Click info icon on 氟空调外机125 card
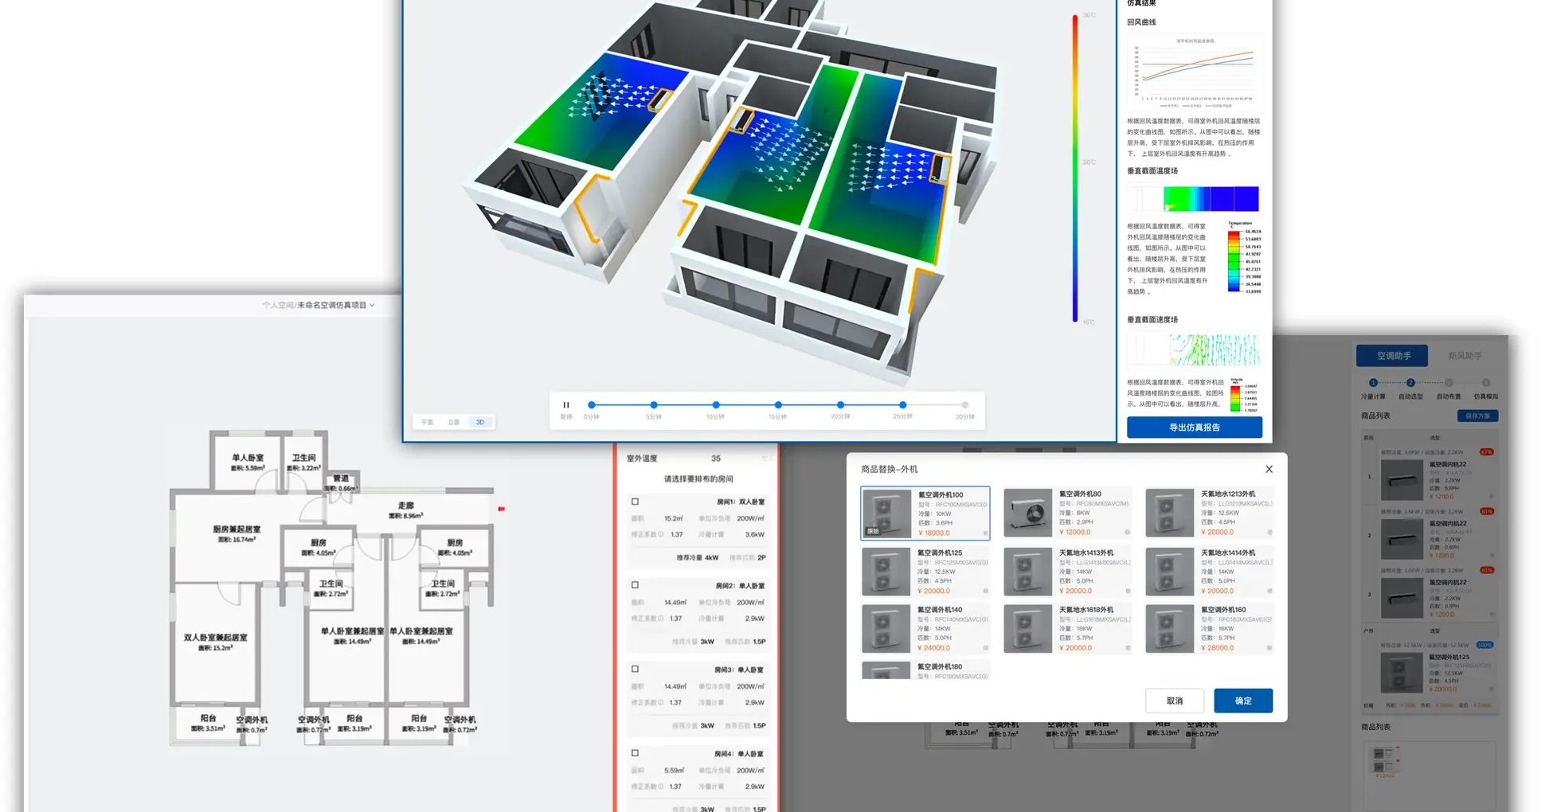The height and width of the screenshot is (812, 1553). pyautogui.click(x=985, y=591)
